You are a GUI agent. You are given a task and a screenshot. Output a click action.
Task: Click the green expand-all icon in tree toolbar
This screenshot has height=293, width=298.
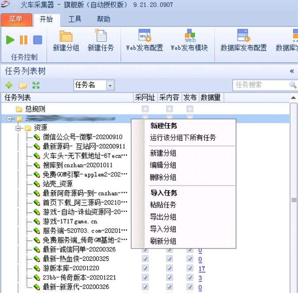[36, 85]
